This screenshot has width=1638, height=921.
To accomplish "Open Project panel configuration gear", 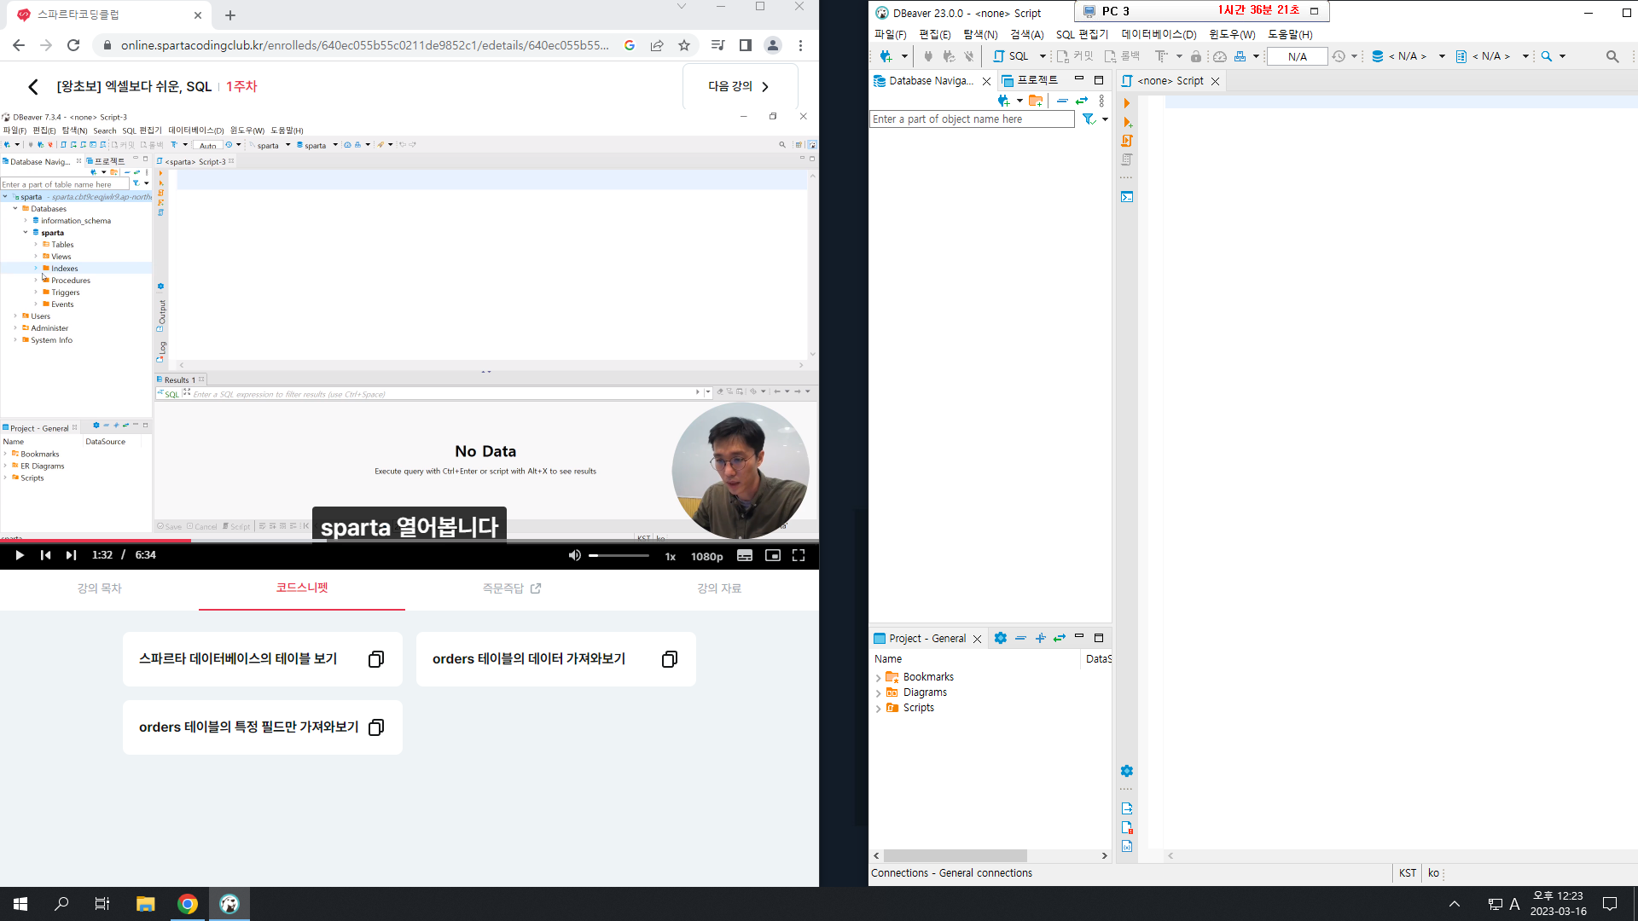I will point(1000,638).
